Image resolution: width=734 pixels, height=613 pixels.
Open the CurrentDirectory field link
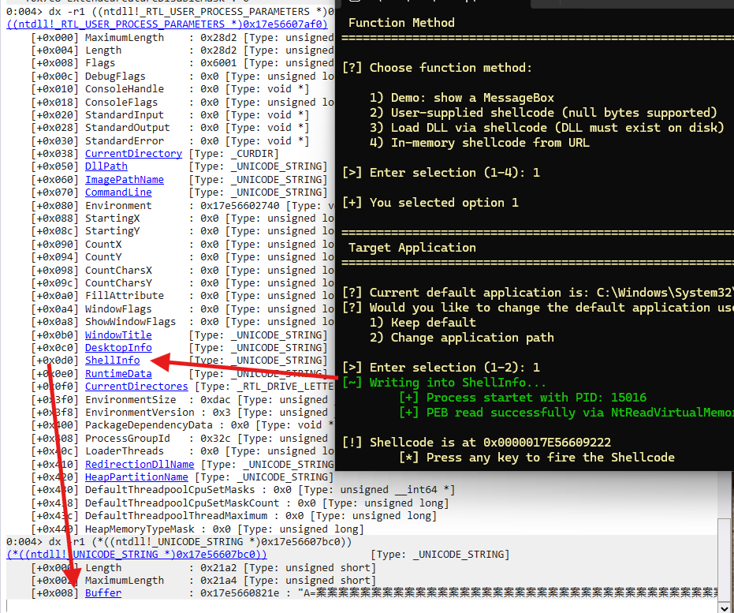click(133, 154)
